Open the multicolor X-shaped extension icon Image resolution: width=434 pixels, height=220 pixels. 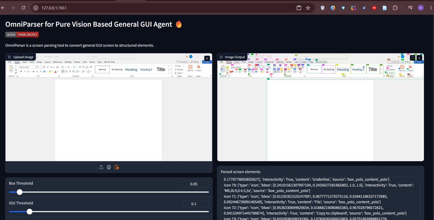[353, 8]
